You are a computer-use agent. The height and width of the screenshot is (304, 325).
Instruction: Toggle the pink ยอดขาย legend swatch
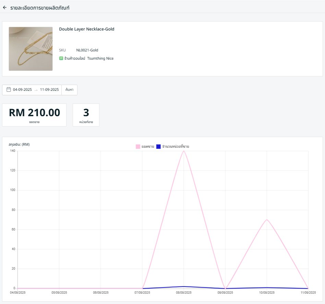(138, 146)
